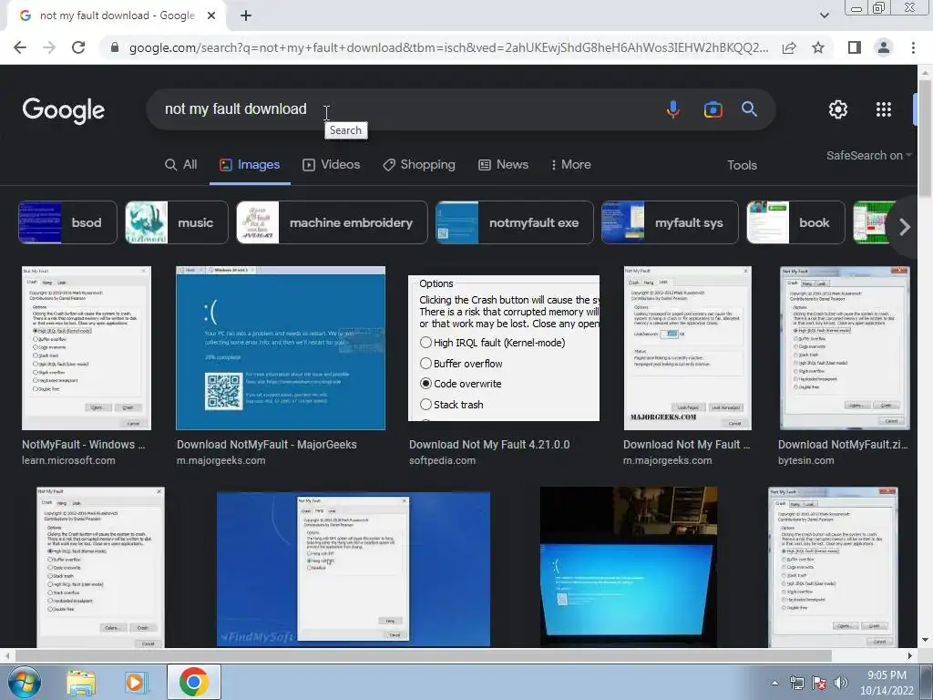933x700 pixels.
Task: Open MAJORGEEKS.COM watermark Leak-tab image
Action: pos(688,348)
